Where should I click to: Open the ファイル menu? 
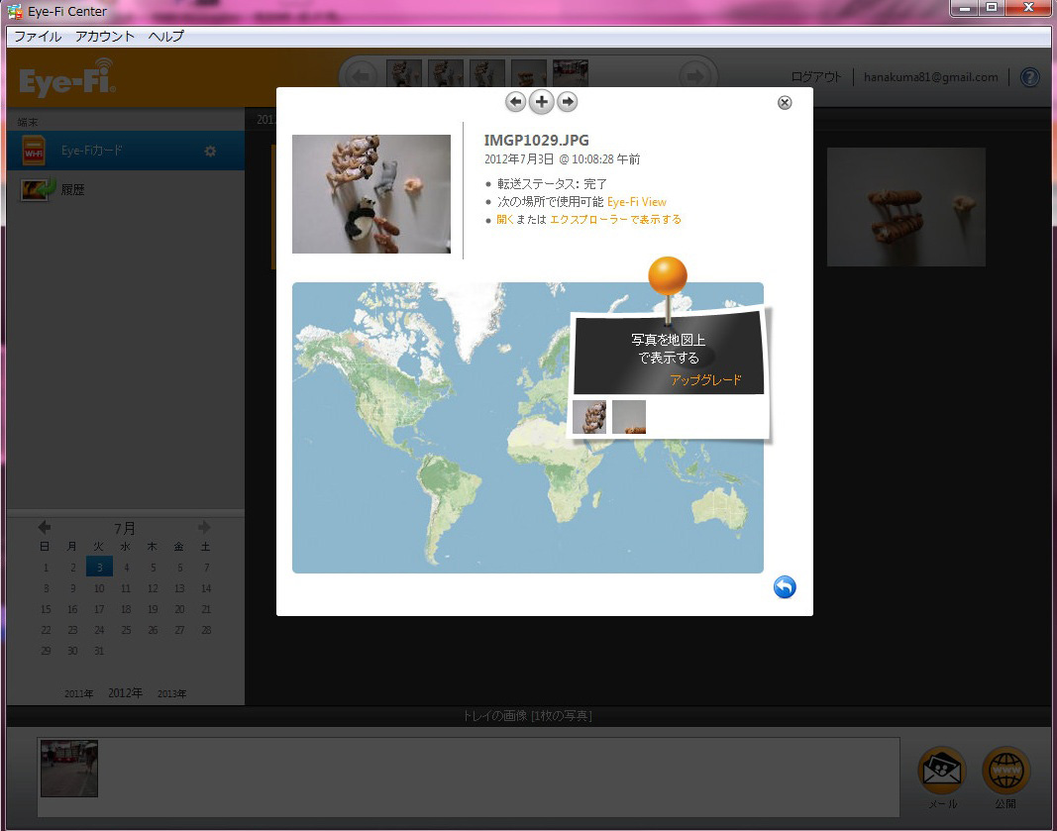pyautogui.click(x=38, y=37)
